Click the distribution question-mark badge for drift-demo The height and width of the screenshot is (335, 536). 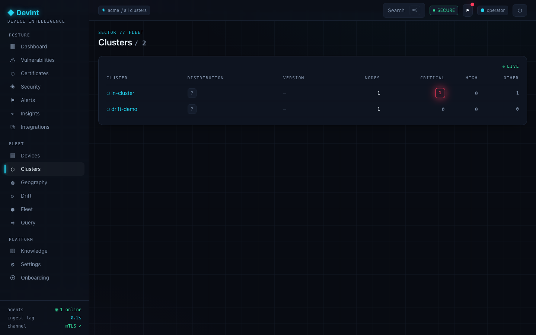pyautogui.click(x=192, y=109)
